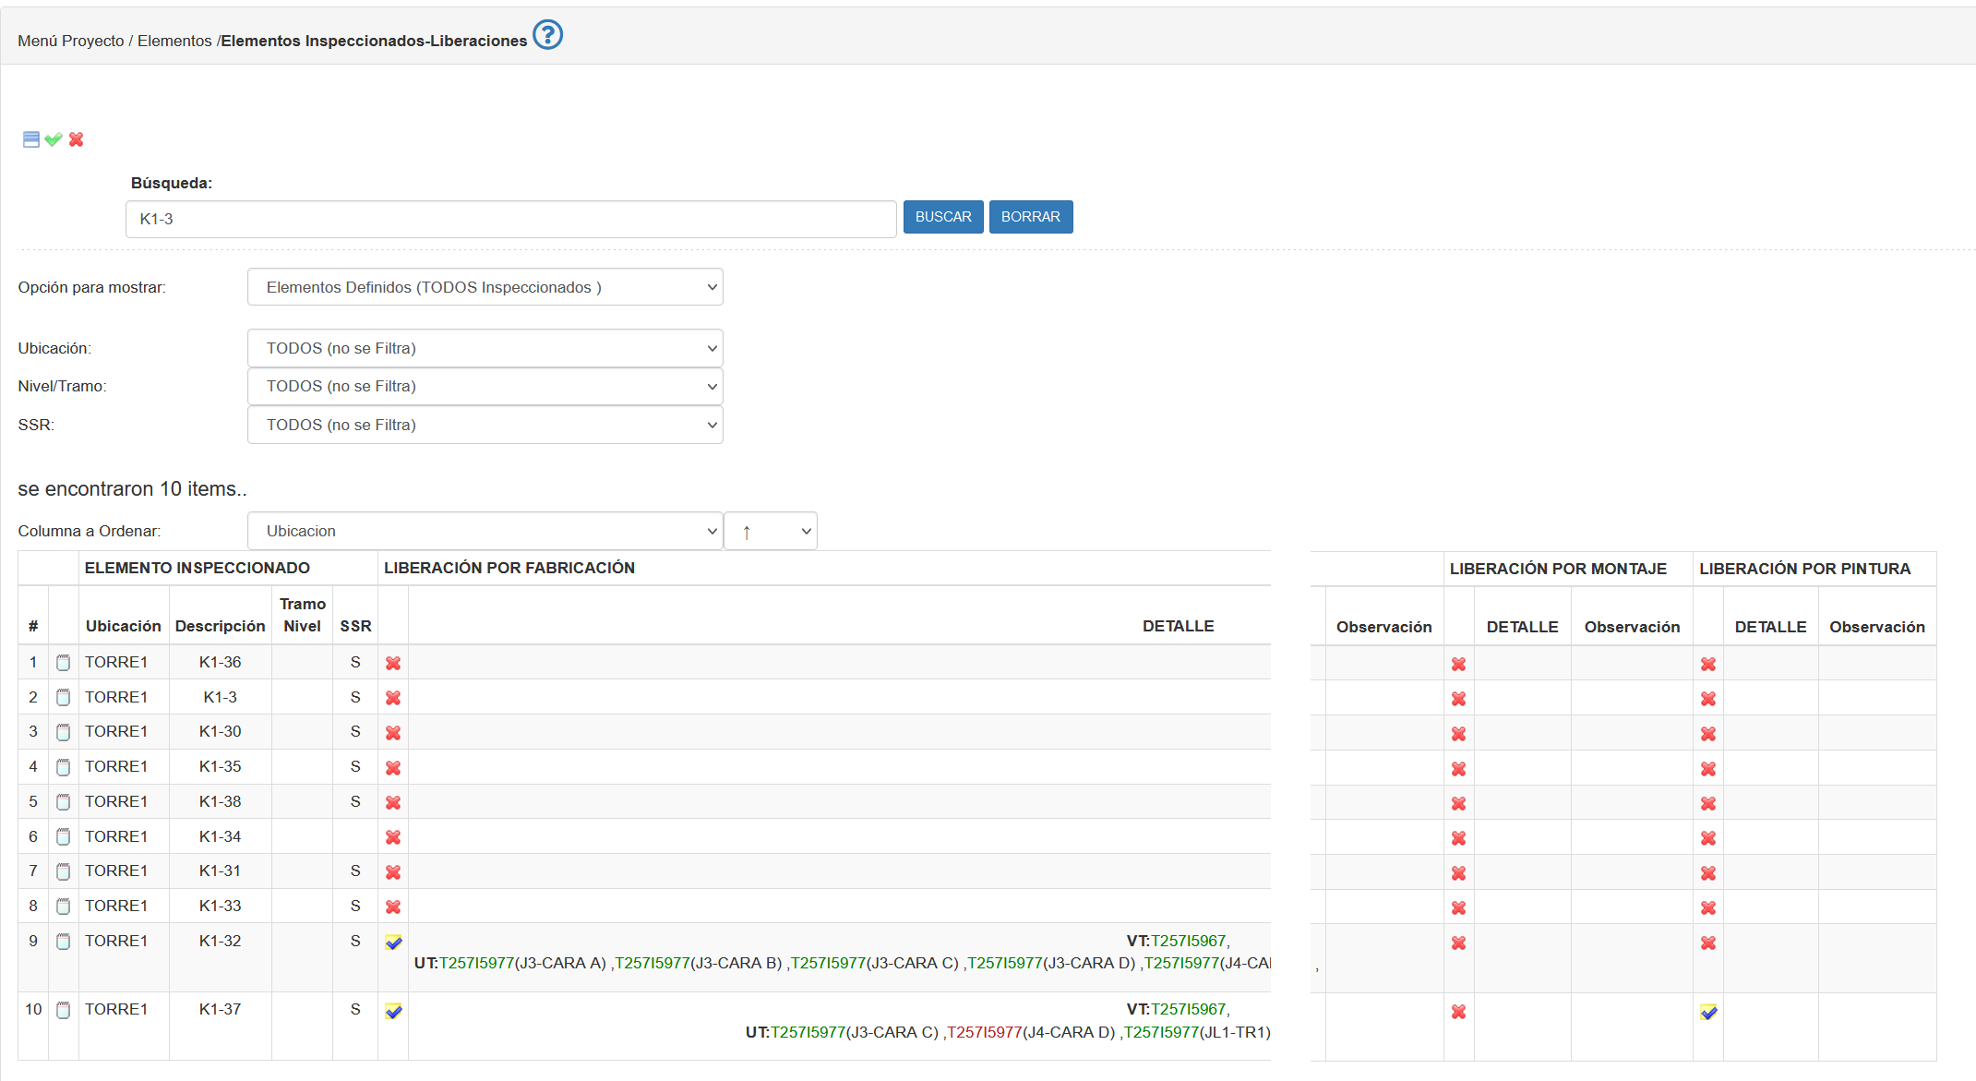
Task: Open the sort direction arrow dropdown
Action: coord(770,532)
